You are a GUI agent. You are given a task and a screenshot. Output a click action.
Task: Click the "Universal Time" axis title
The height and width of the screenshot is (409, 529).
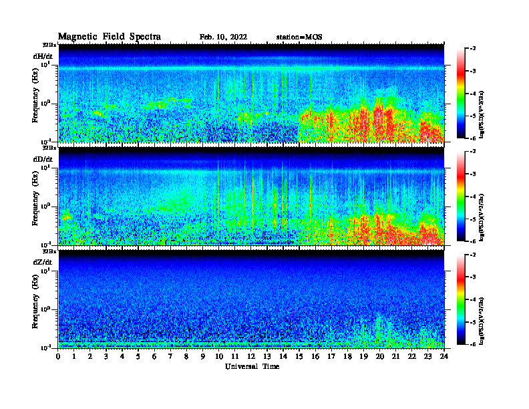point(252,366)
